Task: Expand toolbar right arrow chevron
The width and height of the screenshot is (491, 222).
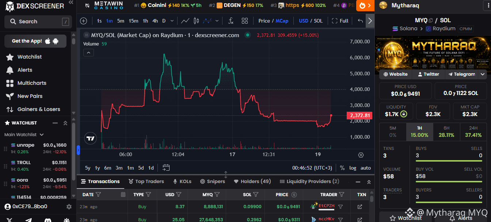Action: [370, 21]
